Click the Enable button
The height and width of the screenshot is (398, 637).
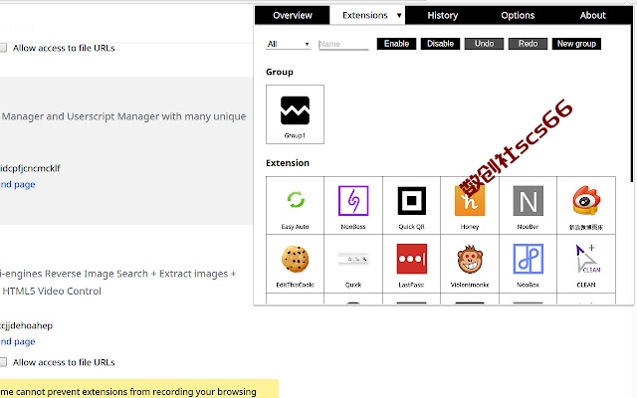[x=396, y=44]
